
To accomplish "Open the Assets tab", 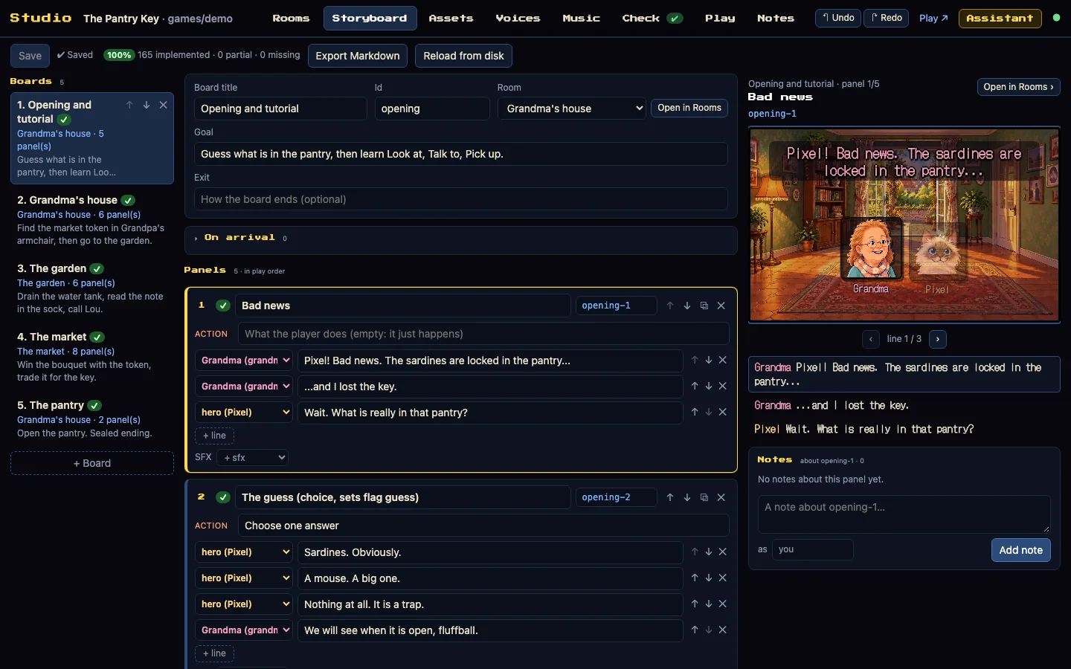I will [x=451, y=18].
